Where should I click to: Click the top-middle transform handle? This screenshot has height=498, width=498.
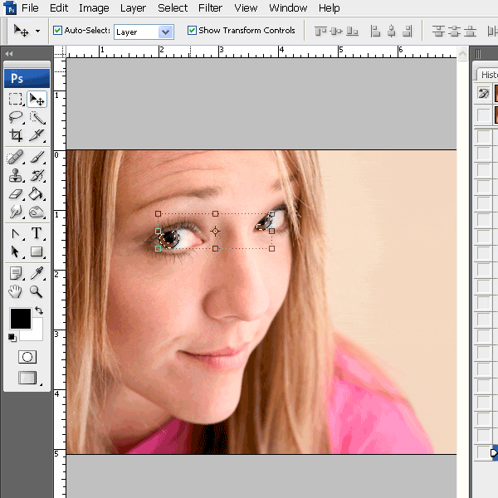tap(215, 214)
